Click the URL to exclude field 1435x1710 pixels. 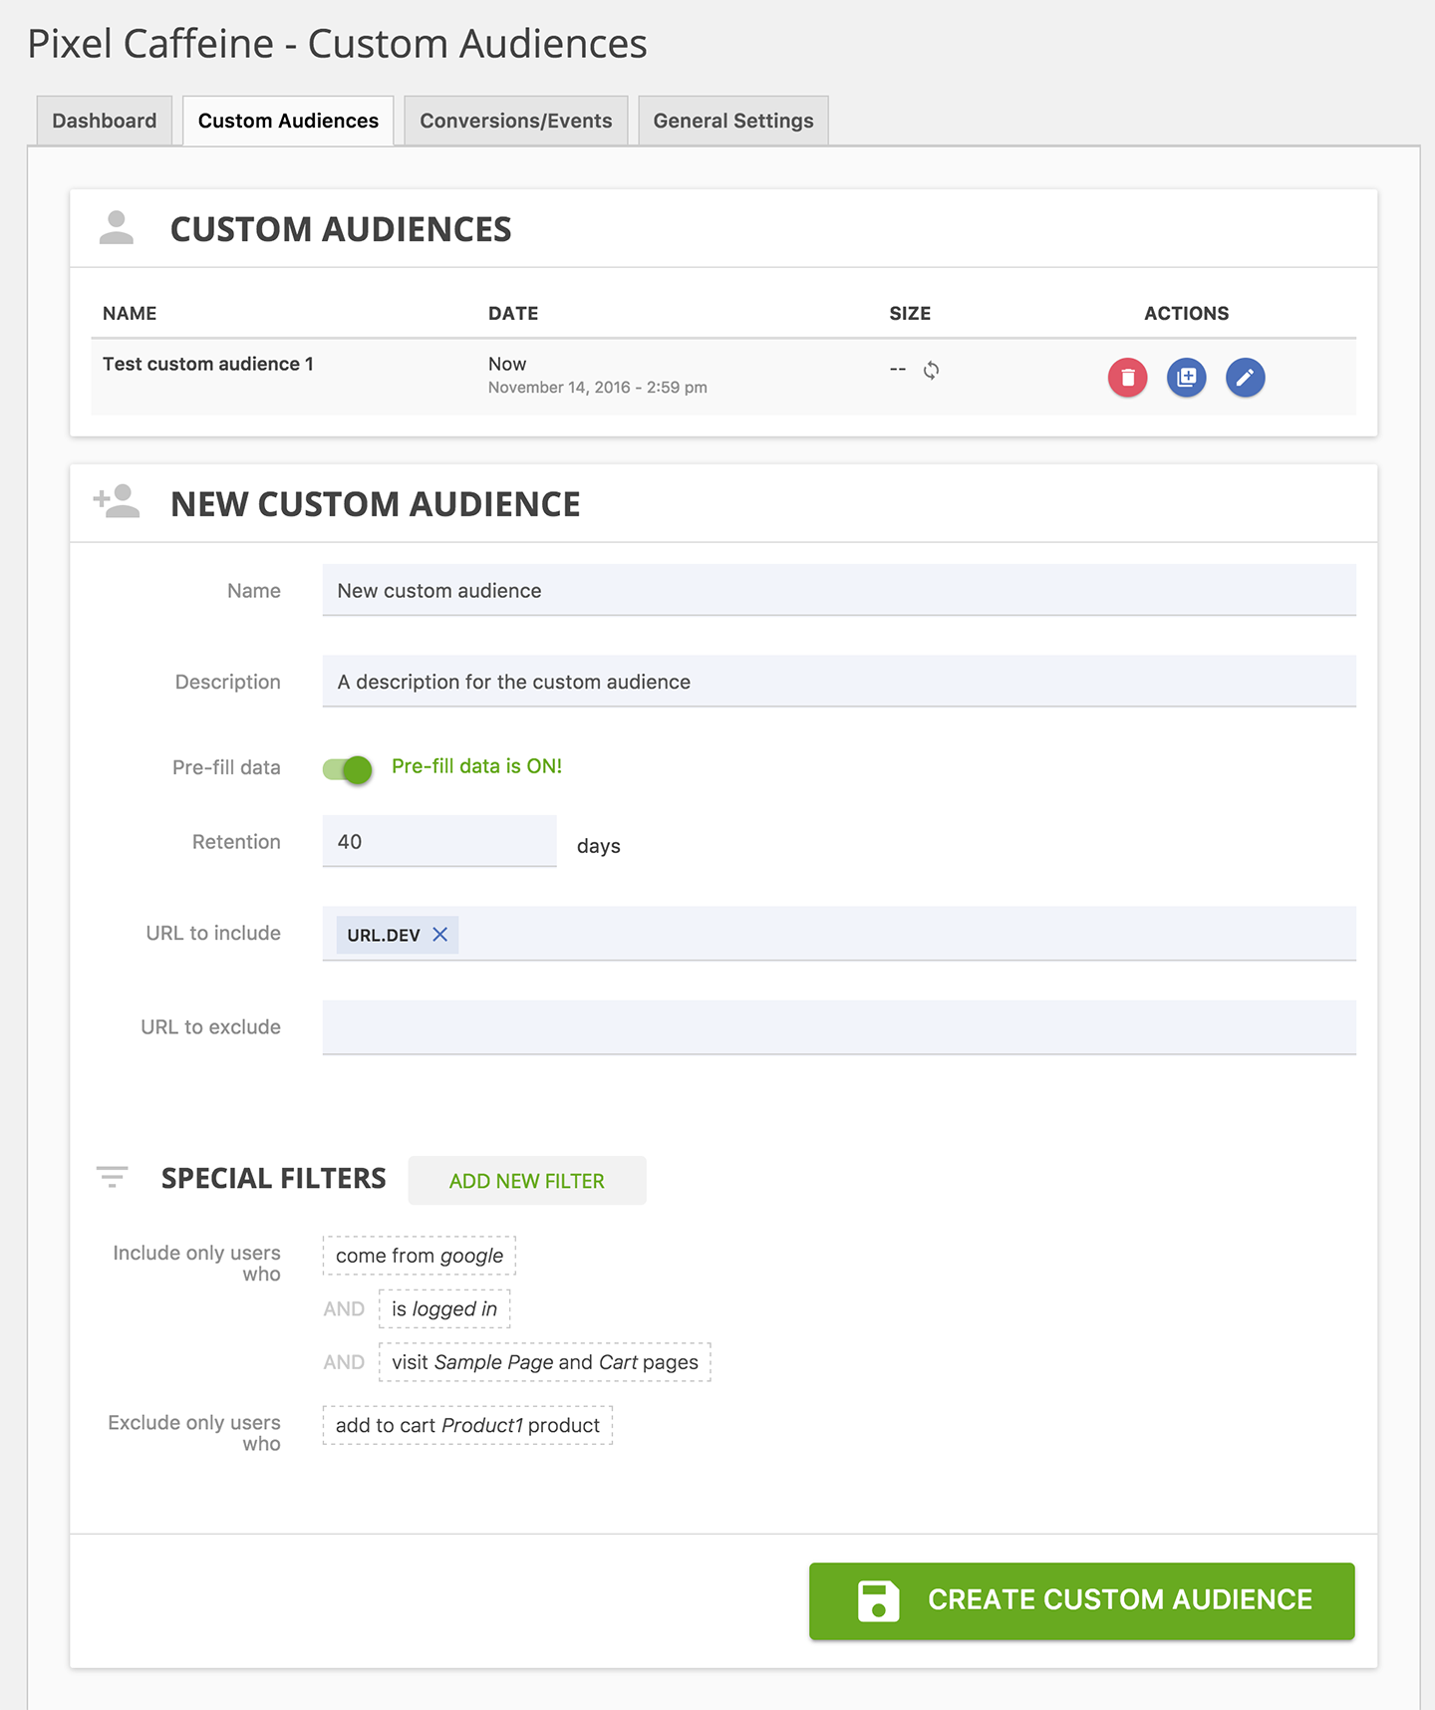coord(838,1027)
